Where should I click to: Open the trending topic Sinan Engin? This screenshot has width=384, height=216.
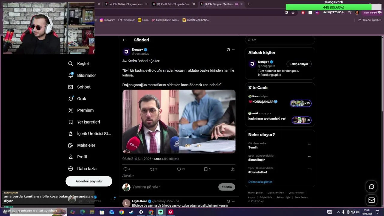click(257, 160)
